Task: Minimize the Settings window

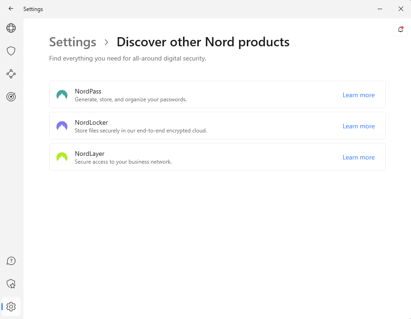Action: [380, 9]
